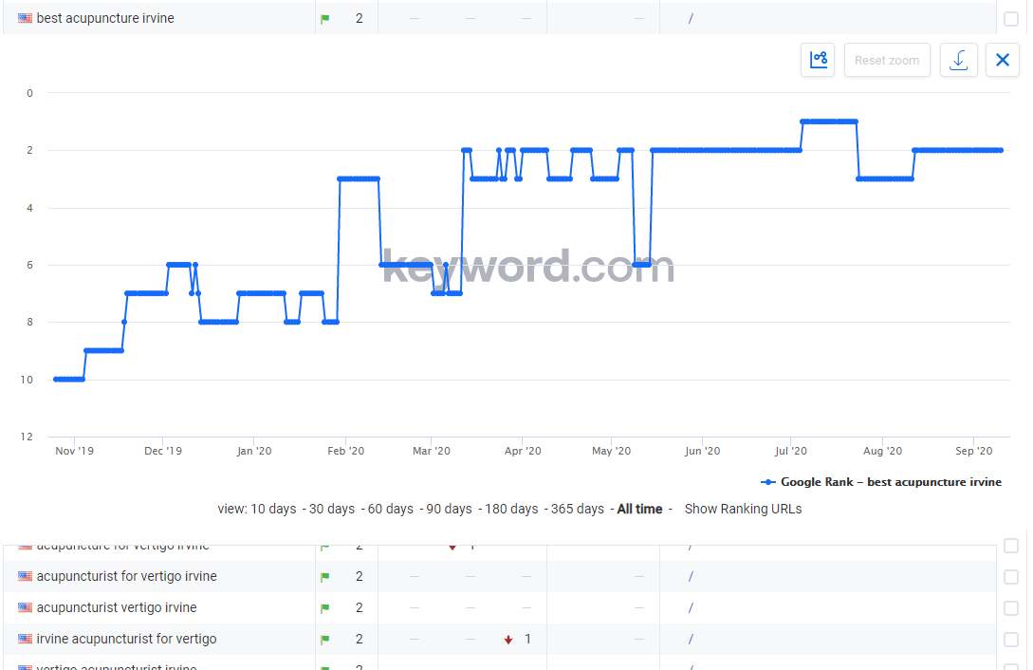Check the checkbox for 'best acupuncture irvine'
1033x670 pixels.
(1009, 18)
